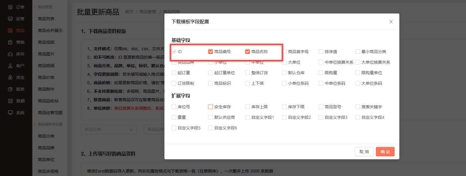Check the 默认仓库 checkbox

284,73
